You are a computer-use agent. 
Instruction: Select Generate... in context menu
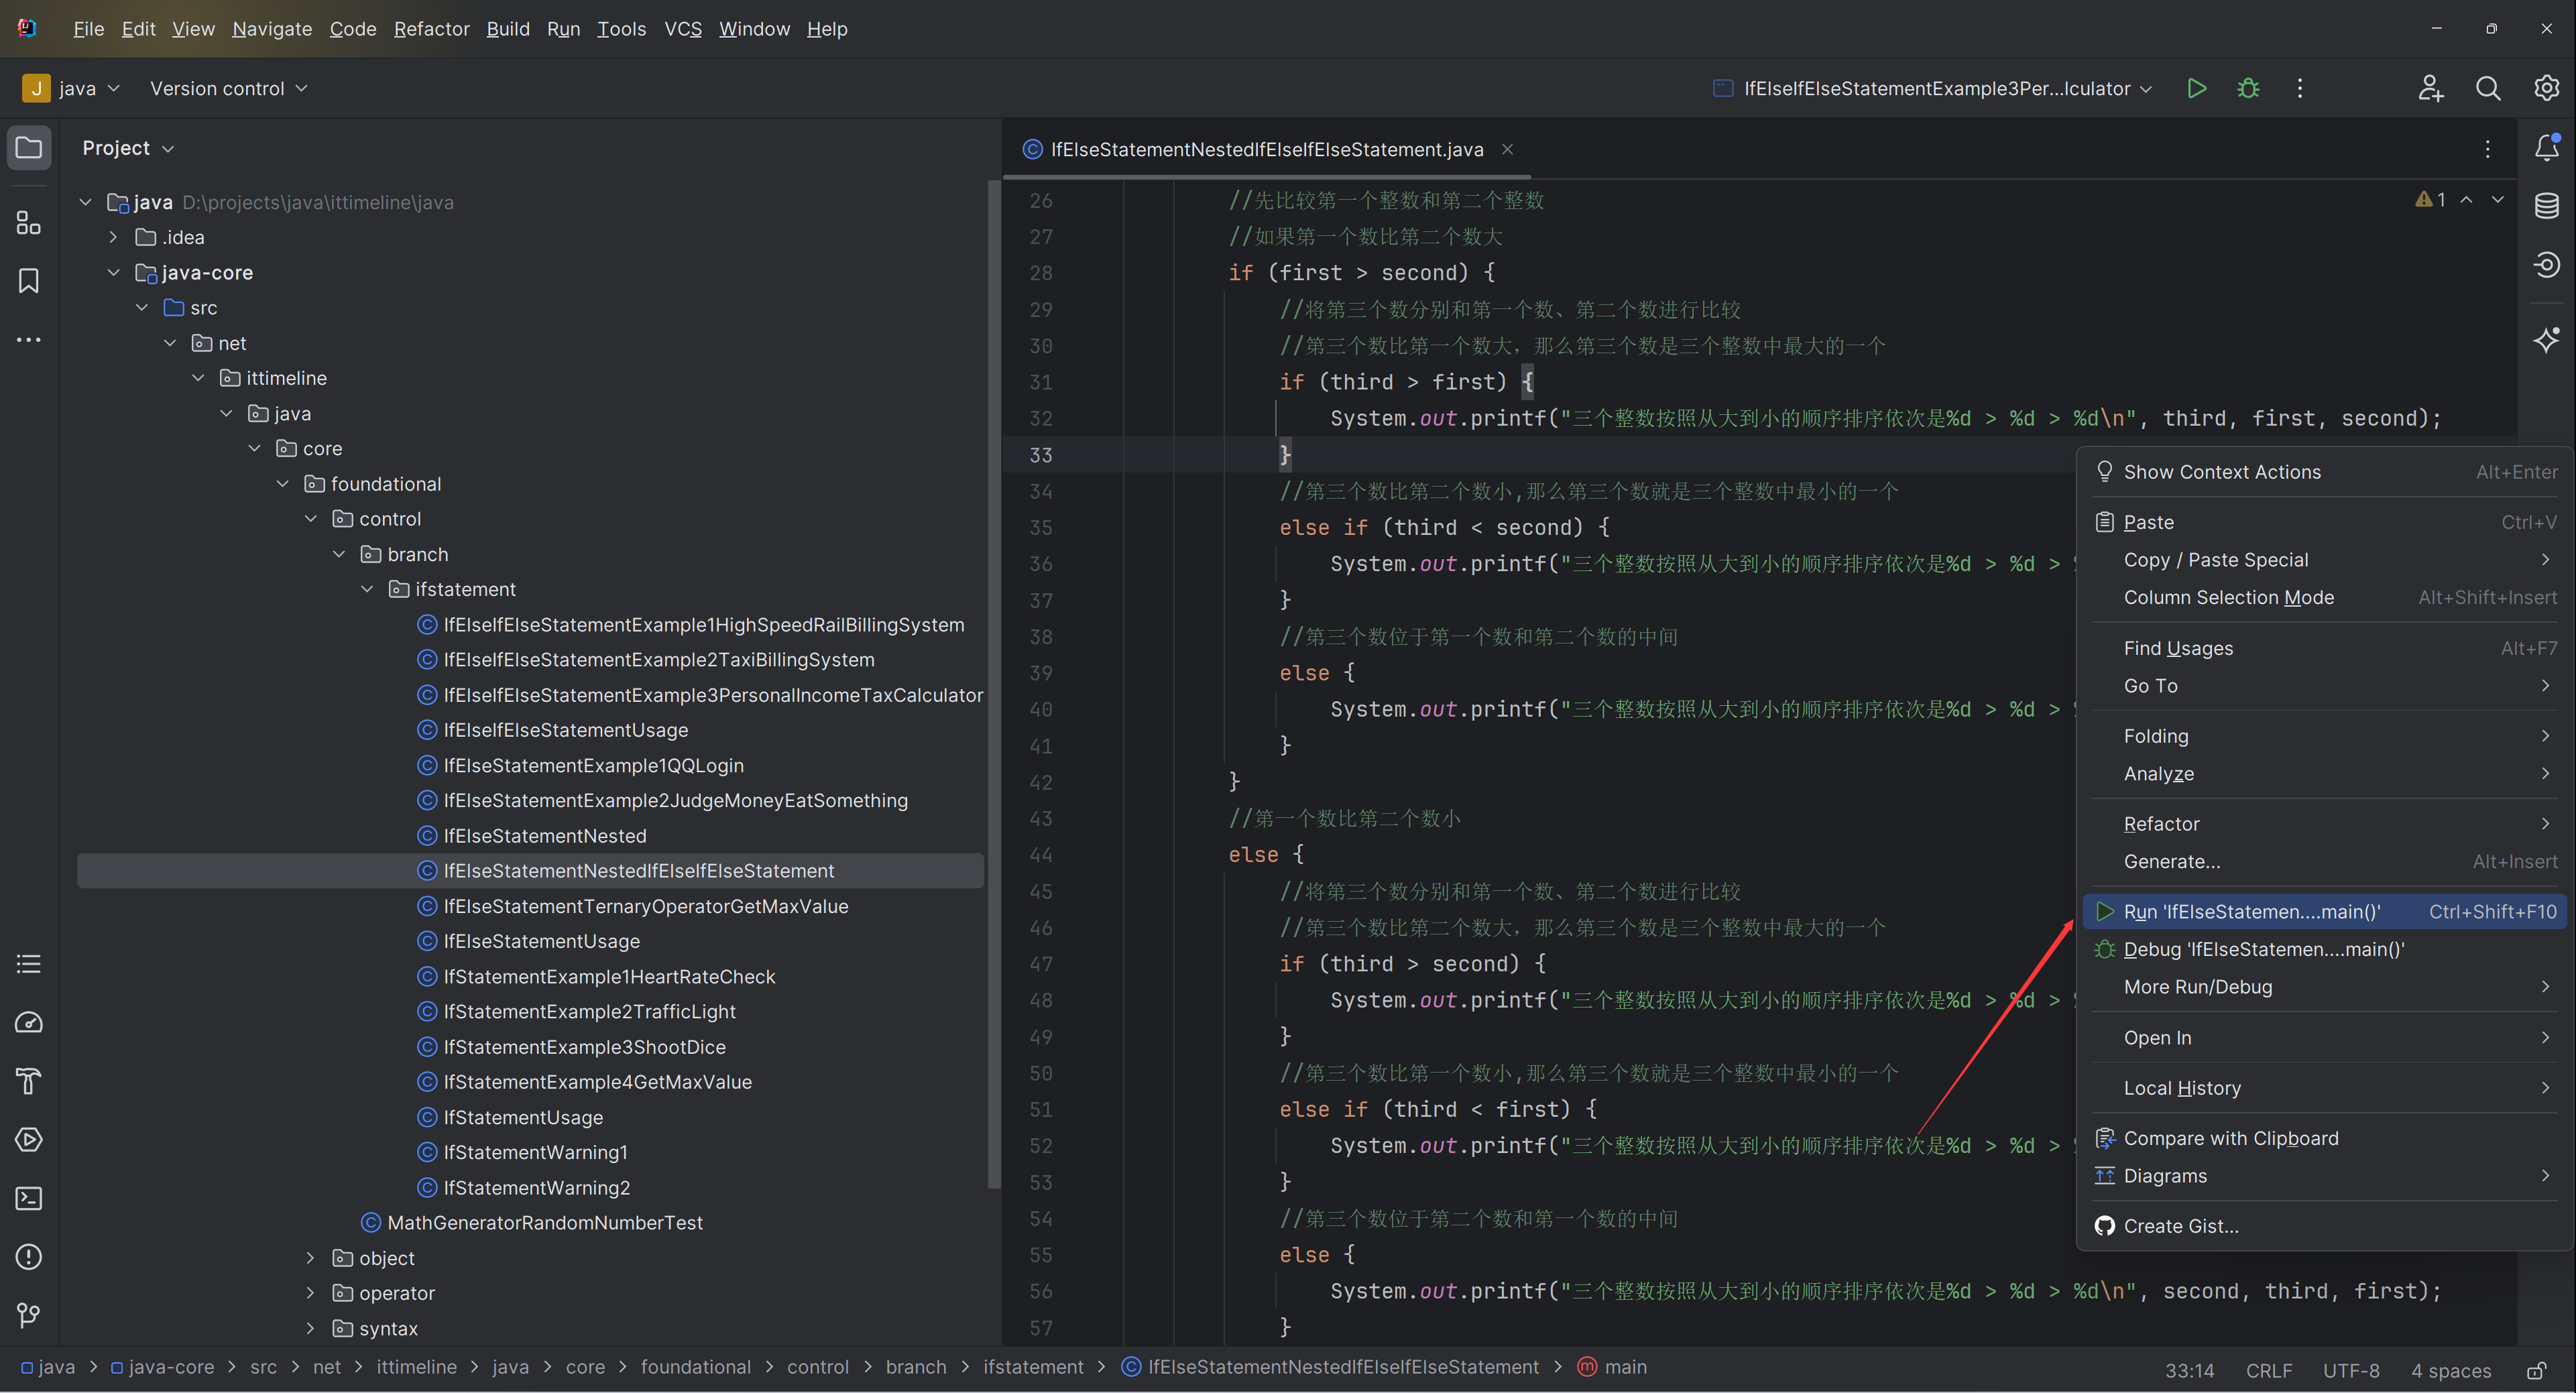[x=2326, y=861]
